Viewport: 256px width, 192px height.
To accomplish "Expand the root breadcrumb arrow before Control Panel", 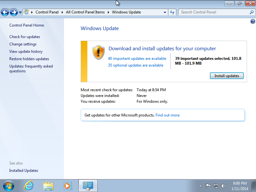I will click(x=32, y=12).
